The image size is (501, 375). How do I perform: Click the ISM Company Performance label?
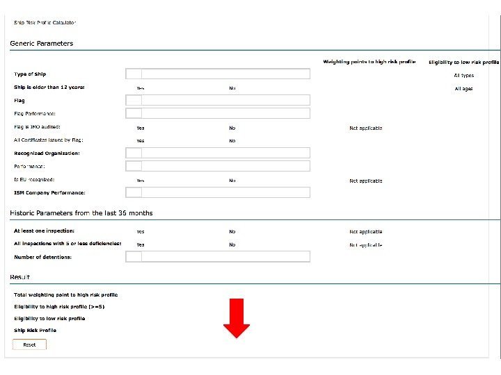(49, 192)
